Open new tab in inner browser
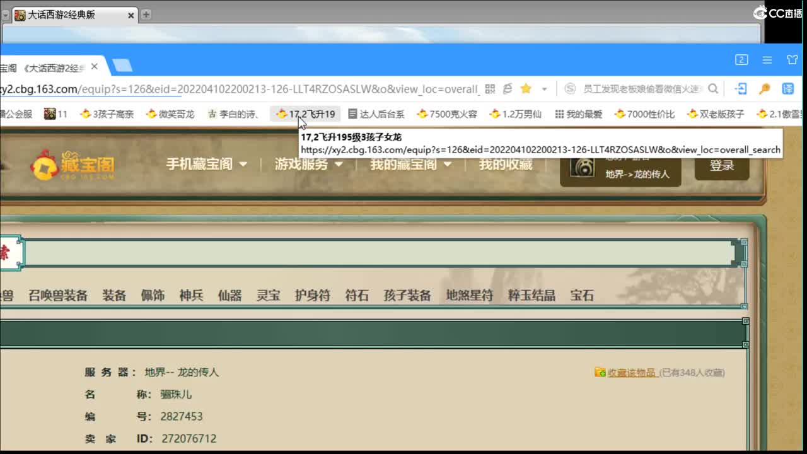Viewport: 807px width, 454px height. click(x=122, y=66)
